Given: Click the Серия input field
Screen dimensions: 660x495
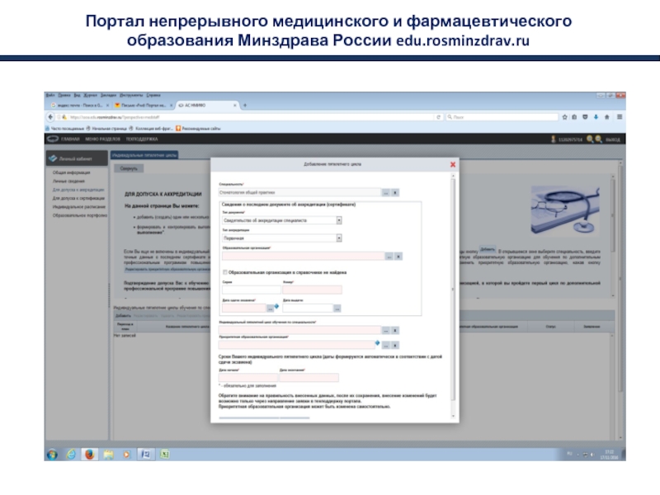Looking at the screenshot, I should coord(252,290).
